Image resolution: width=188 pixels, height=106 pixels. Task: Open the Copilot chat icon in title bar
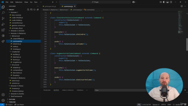133,2
